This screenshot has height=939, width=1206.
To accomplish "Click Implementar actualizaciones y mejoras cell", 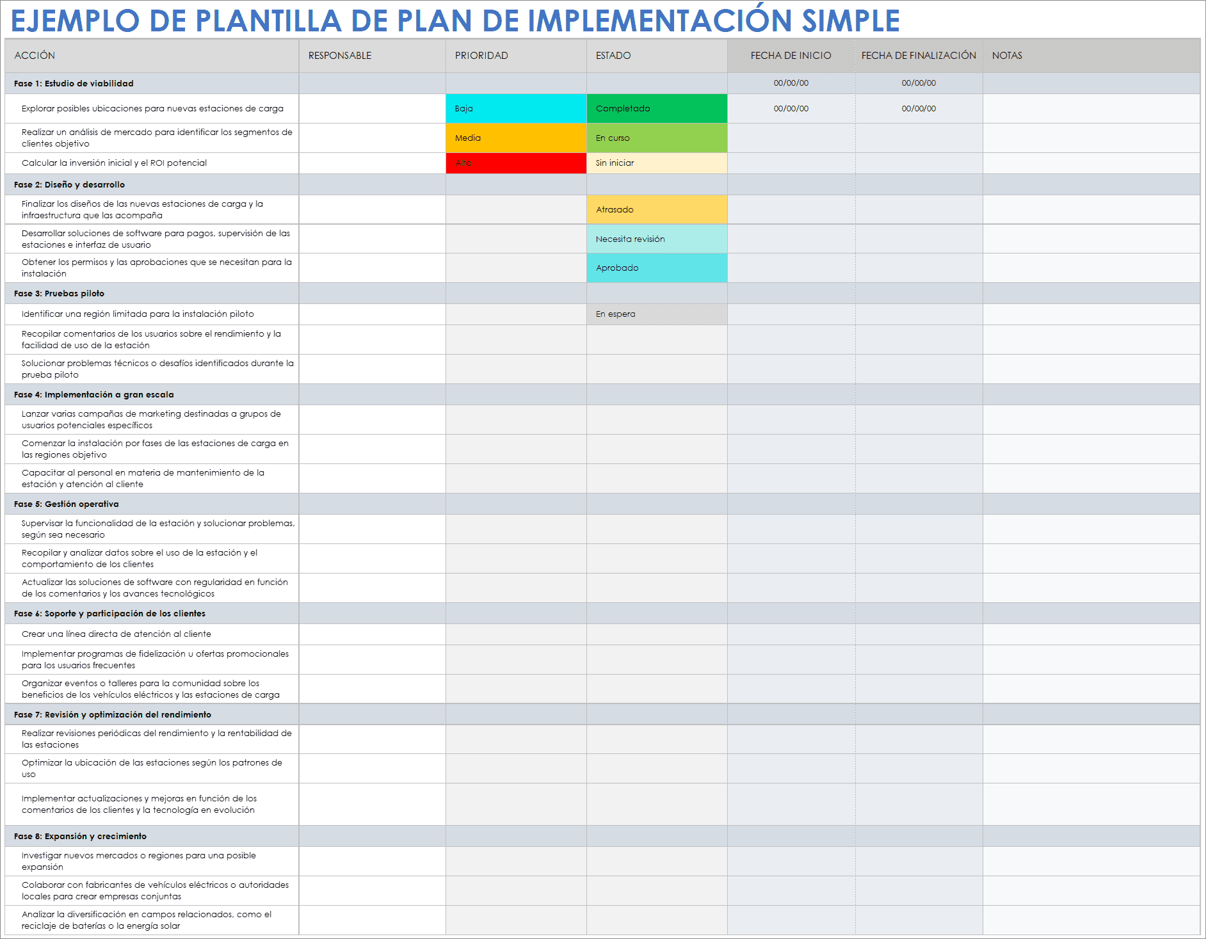I will click(x=152, y=805).
